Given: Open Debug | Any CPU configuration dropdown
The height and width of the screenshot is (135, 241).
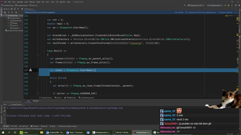Looking at the screenshot, I should [x=196, y=5].
